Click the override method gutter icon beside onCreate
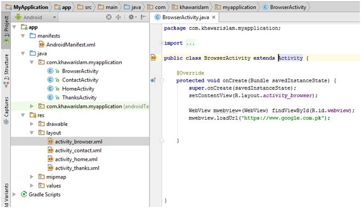The image size is (361, 208). coord(153,80)
